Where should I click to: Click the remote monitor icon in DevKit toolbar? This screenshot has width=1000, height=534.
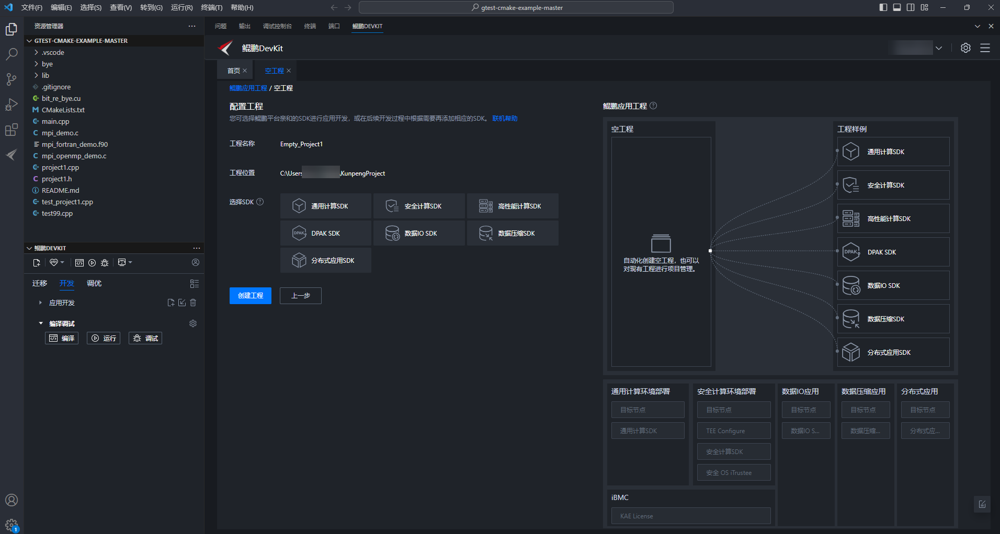coord(122,262)
